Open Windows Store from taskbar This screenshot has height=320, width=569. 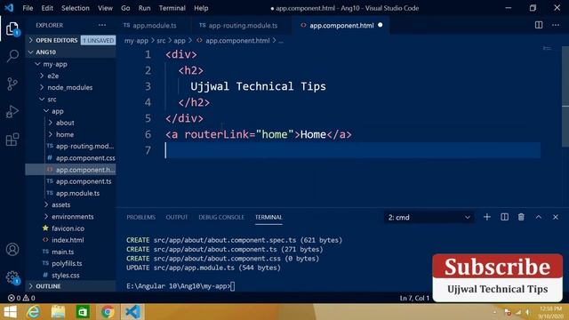[83, 312]
